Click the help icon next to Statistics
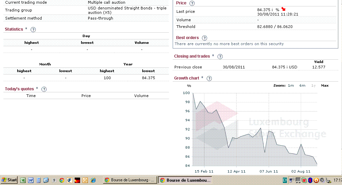Image resolution: width=342 pixels, height=185 pixels. (x=33, y=30)
